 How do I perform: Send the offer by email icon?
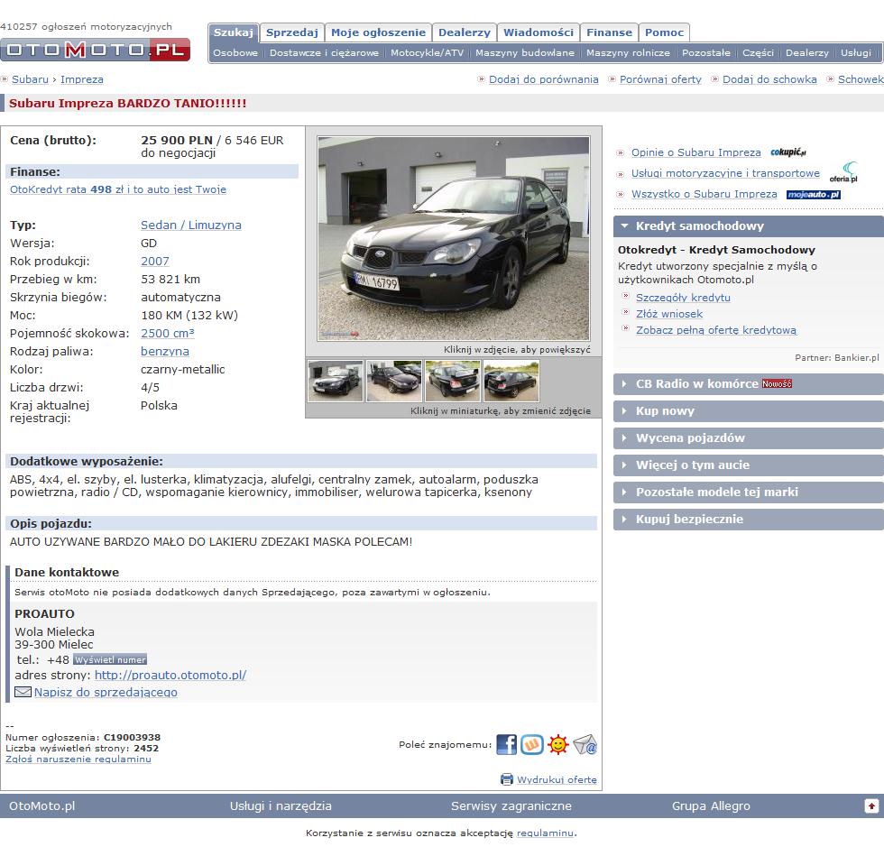pos(585,744)
